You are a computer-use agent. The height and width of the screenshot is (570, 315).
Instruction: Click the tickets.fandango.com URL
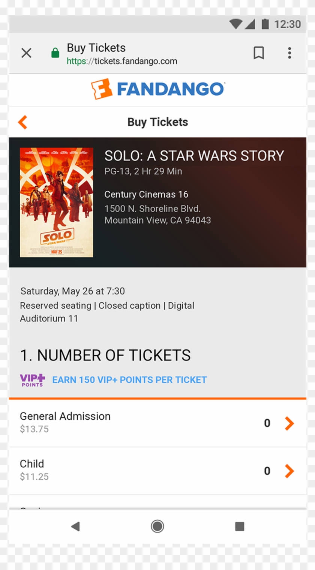point(122,61)
